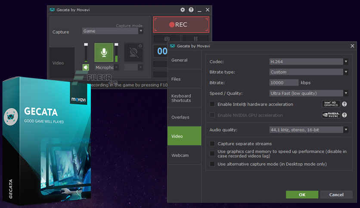The width and height of the screenshot is (360, 208).
Task: Click help icon next to NVIDIA NVENC
Action: click(344, 115)
